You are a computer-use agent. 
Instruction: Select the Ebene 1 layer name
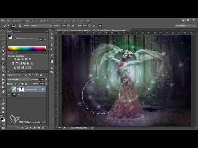click(x=21, y=95)
